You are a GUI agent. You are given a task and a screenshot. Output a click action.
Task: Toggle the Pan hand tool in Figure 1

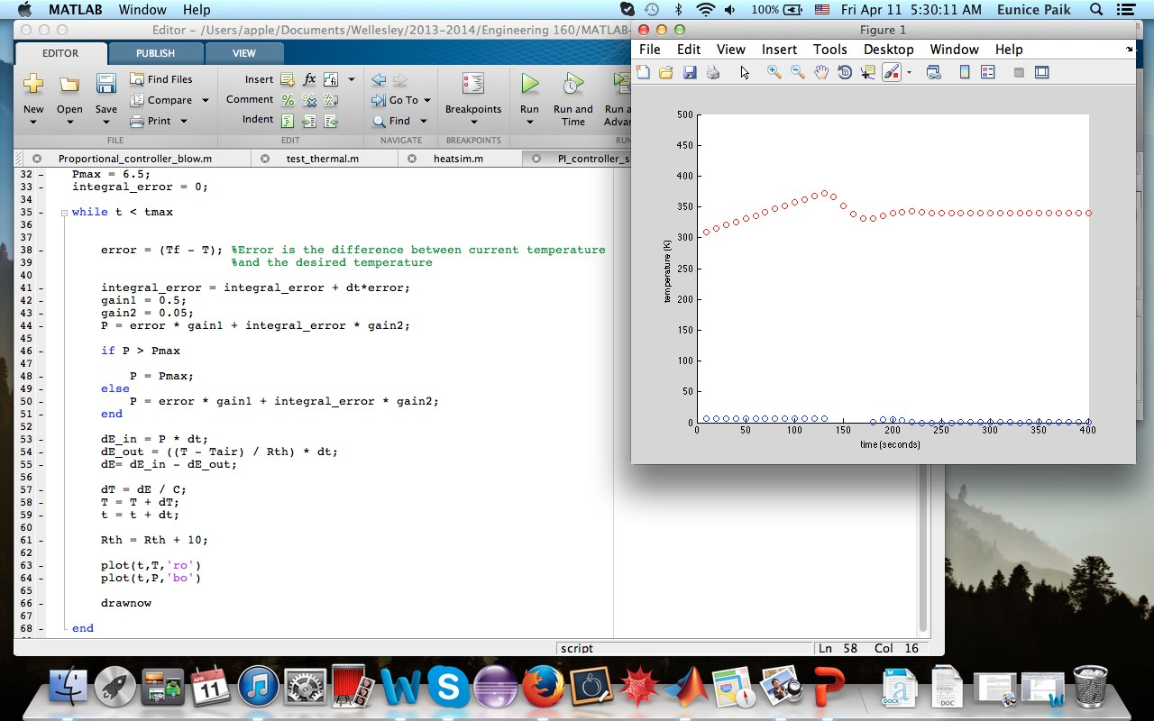coord(820,71)
